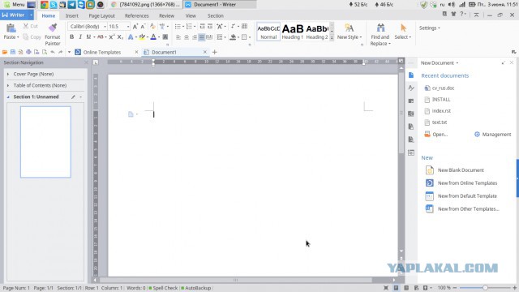Center align the text
Screen dimensions: 519x292
(187, 37)
